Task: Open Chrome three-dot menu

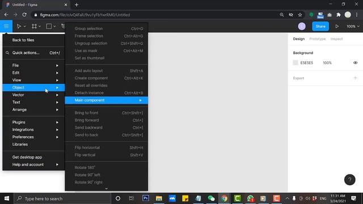Action: (357, 15)
